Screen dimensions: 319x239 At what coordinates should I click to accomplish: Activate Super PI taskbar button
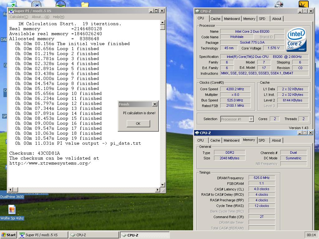(43, 235)
